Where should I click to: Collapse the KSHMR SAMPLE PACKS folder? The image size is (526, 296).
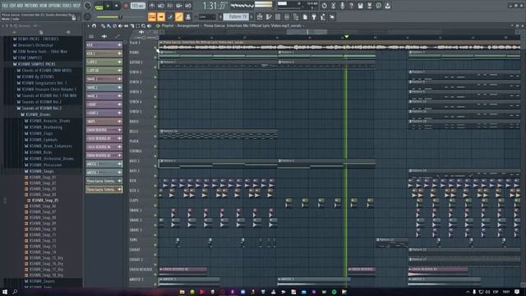pos(34,64)
